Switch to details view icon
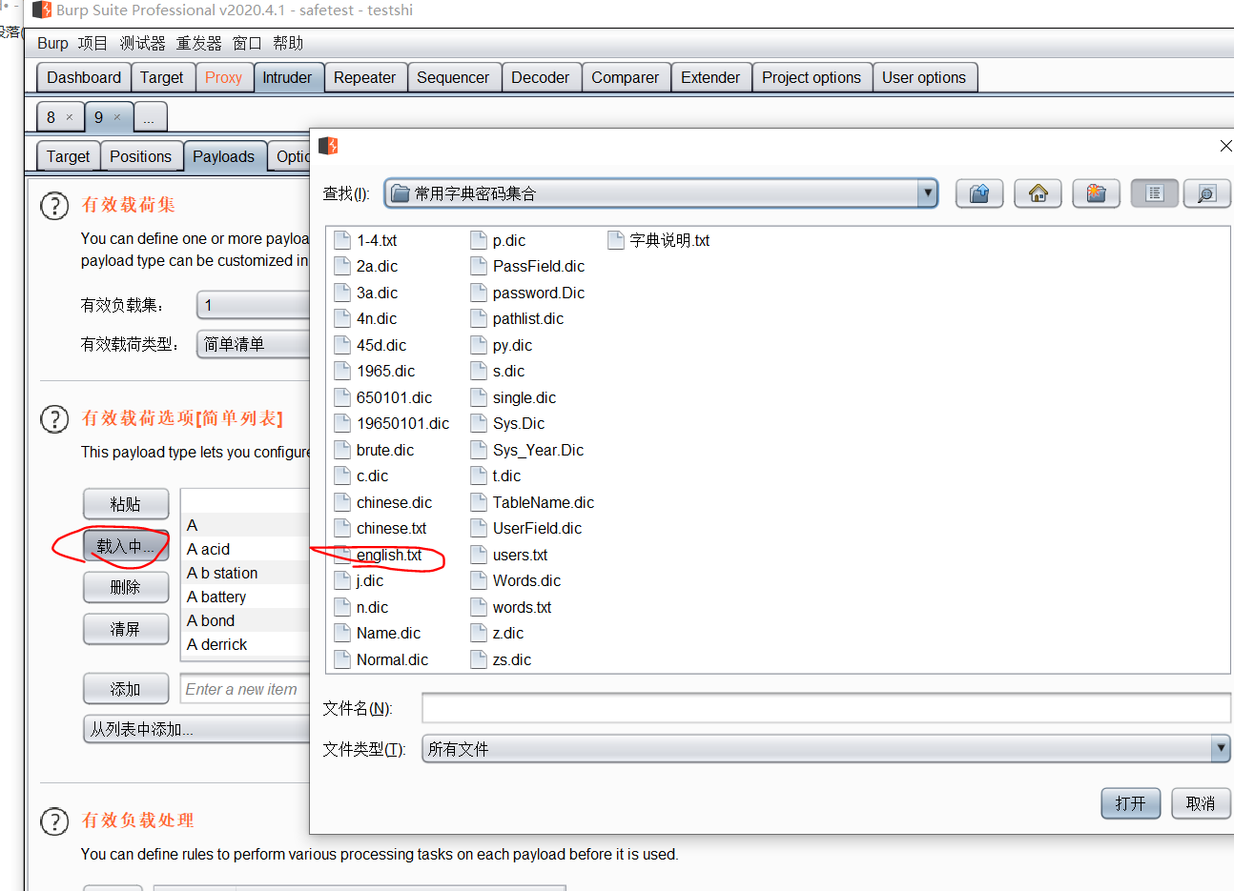 coord(1206,193)
